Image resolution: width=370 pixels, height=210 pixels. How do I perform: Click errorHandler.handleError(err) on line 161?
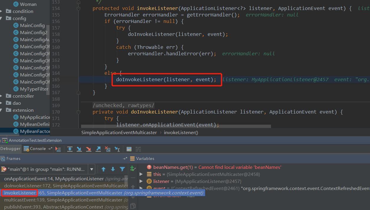(x=172, y=54)
